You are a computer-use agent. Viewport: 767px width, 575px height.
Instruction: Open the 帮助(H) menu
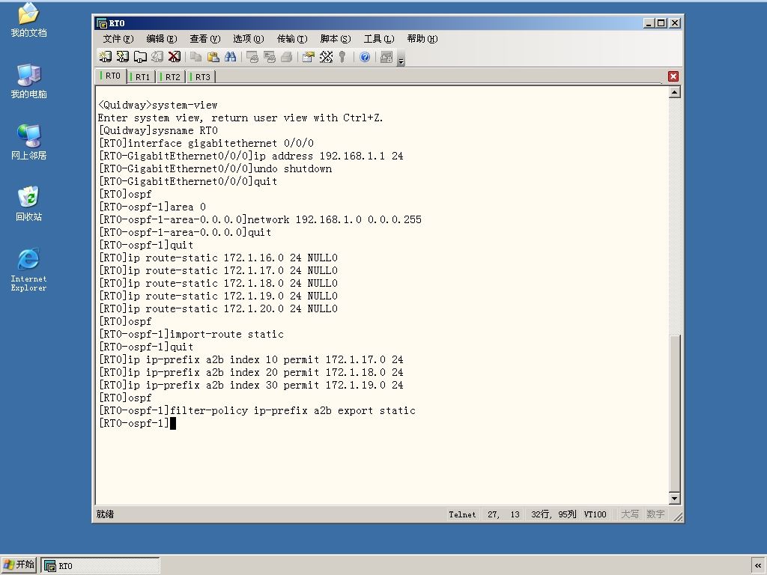[x=422, y=39]
